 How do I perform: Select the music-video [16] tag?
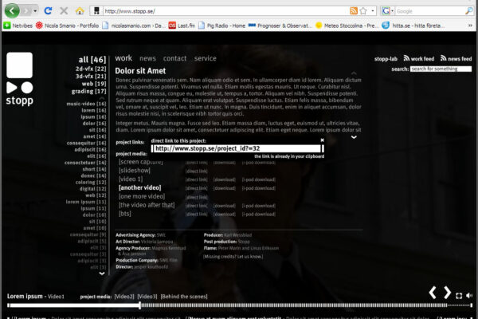[86, 104]
